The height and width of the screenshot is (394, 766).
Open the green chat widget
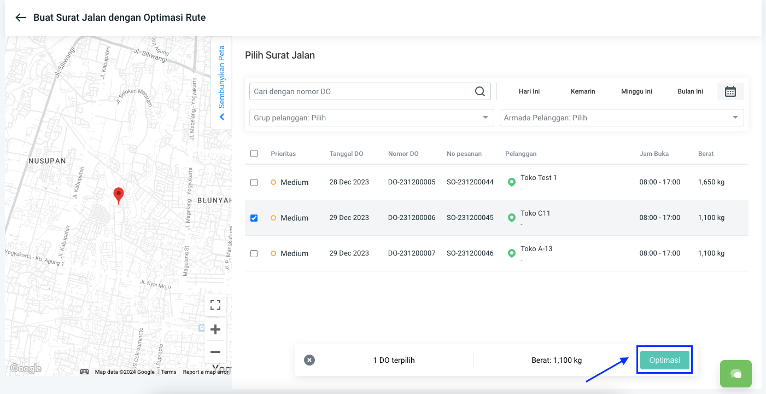[735, 373]
